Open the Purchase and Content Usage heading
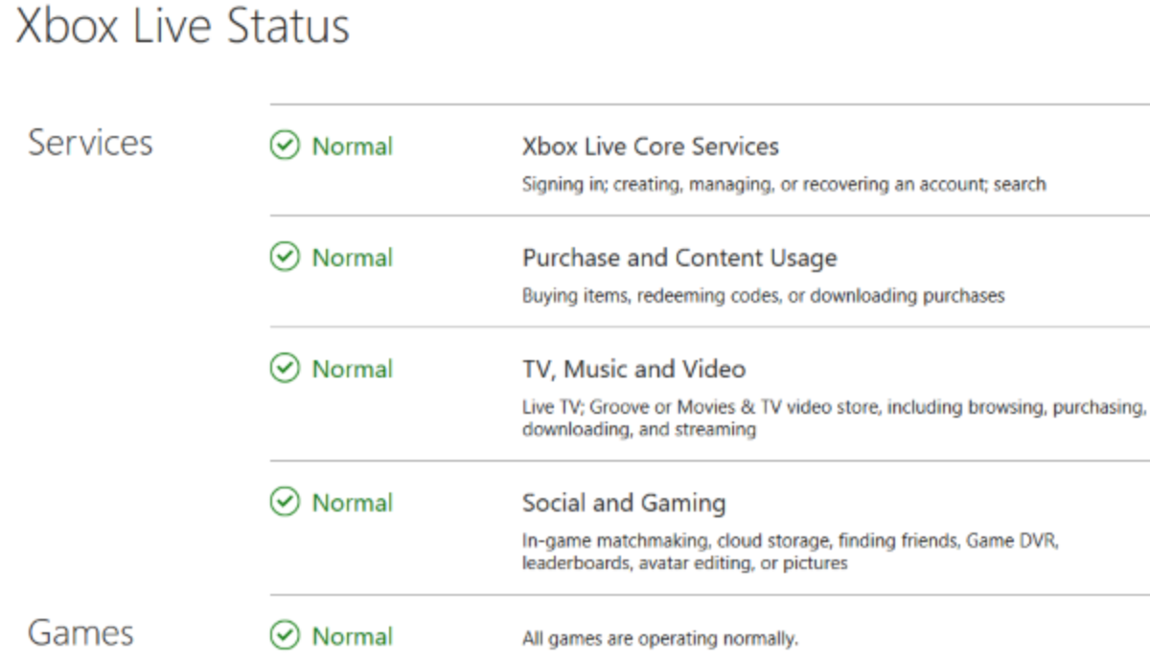1150x661 pixels. click(678, 258)
